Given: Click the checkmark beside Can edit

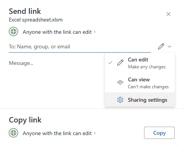Looking at the screenshot, I should 110,63.
